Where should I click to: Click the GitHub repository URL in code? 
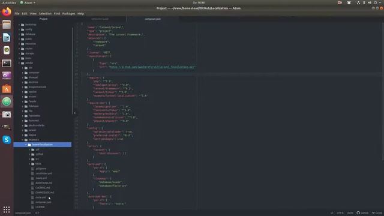(152, 67)
